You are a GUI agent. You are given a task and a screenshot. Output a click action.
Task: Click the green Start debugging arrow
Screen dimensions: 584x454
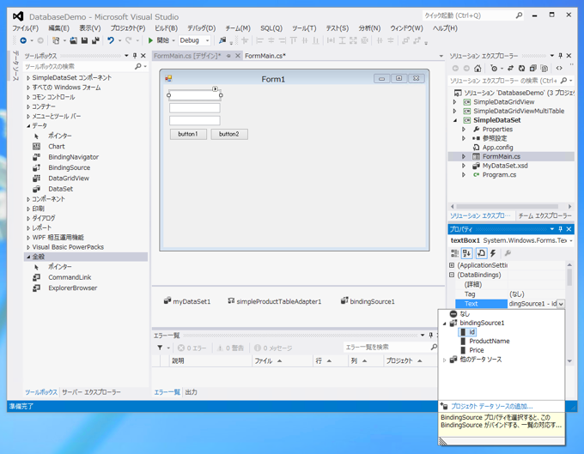tap(150, 40)
